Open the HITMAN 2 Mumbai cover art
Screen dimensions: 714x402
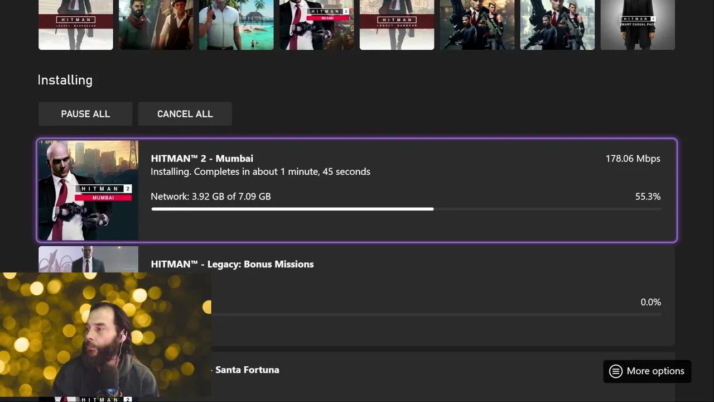(x=88, y=190)
